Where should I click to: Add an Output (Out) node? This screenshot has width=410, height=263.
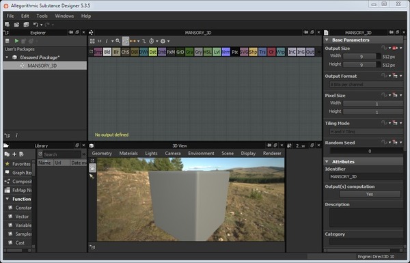(x=310, y=52)
